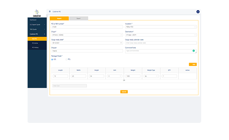This screenshot has width=229, height=140.
Task: Click the green Grammarly icon in Comment/Note
Action: (x=194, y=51)
